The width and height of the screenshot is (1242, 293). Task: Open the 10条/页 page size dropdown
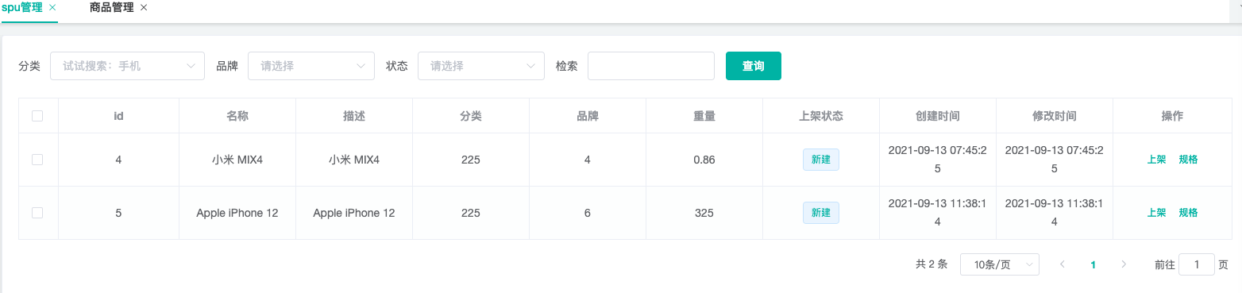tap(1000, 264)
